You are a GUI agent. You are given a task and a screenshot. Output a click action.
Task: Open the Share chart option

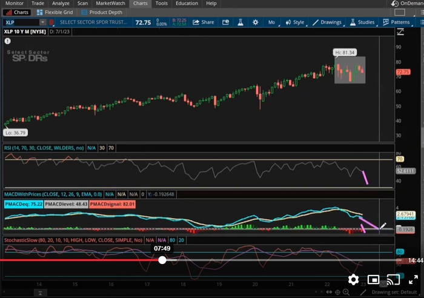pyautogui.click(x=204, y=22)
